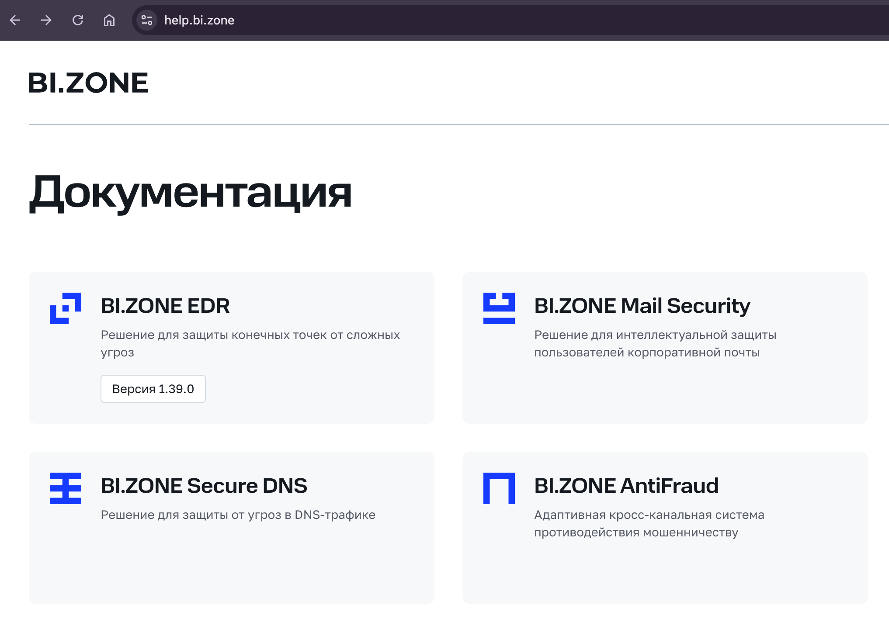Open the BI.ZONE Secure DNS documentation
Viewport: 889px width, 643px height.
click(x=204, y=486)
